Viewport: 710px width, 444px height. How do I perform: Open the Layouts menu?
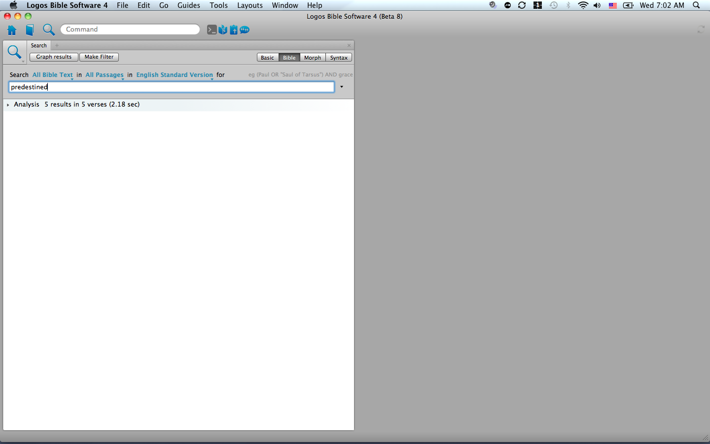point(250,5)
